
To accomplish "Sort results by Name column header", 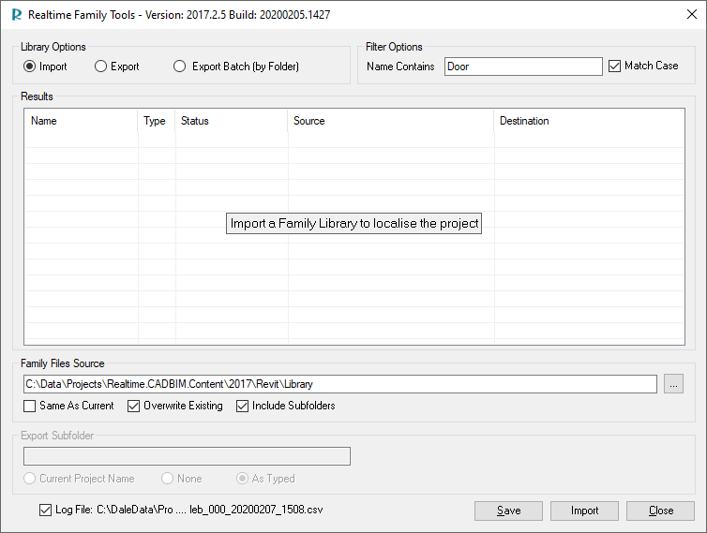I will coord(82,121).
